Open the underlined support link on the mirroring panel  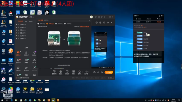pos(64,65)
